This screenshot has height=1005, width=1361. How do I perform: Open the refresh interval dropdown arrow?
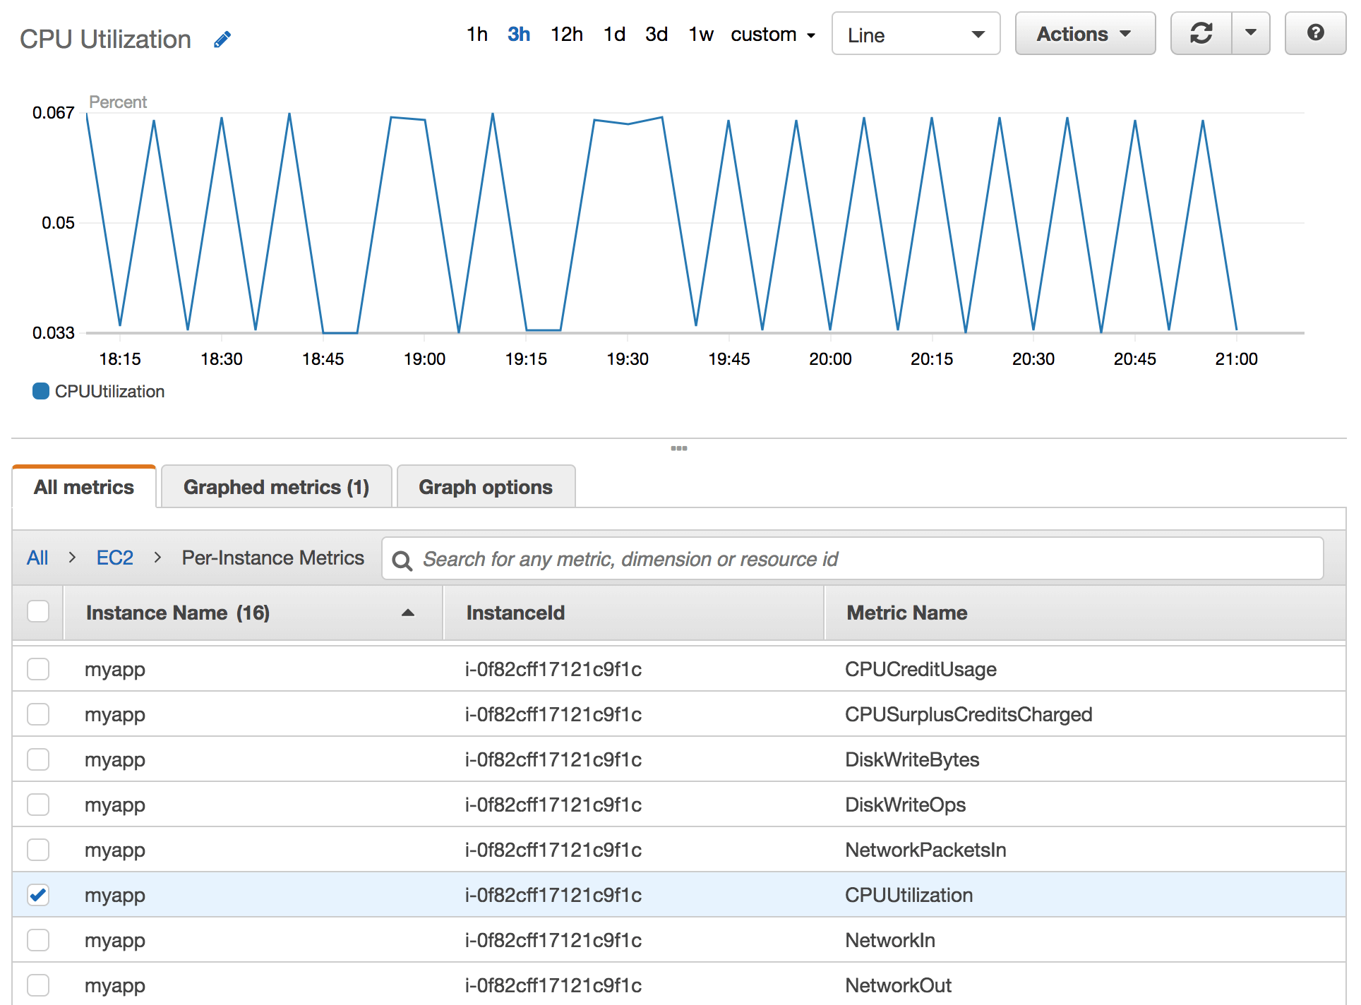click(1250, 33)
